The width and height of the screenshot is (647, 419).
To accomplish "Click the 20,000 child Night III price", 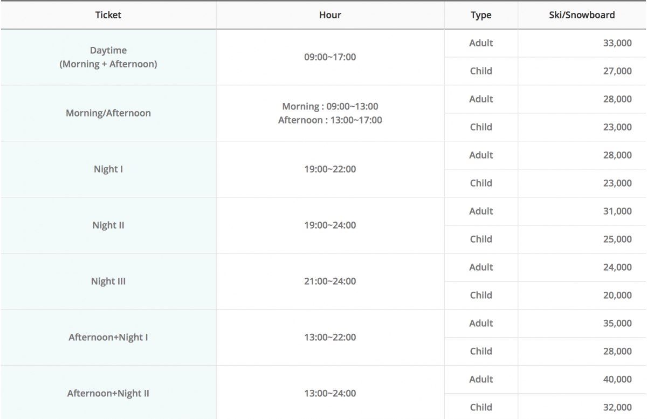I will pos(617,296).
